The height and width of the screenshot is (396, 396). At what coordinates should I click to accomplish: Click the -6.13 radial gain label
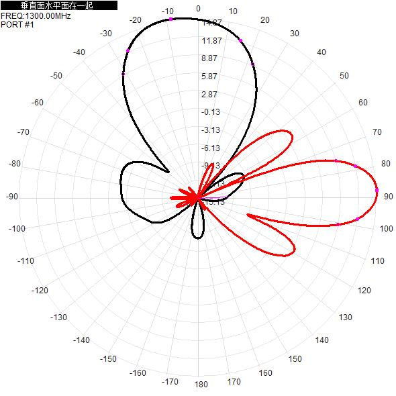coord(211,148)
